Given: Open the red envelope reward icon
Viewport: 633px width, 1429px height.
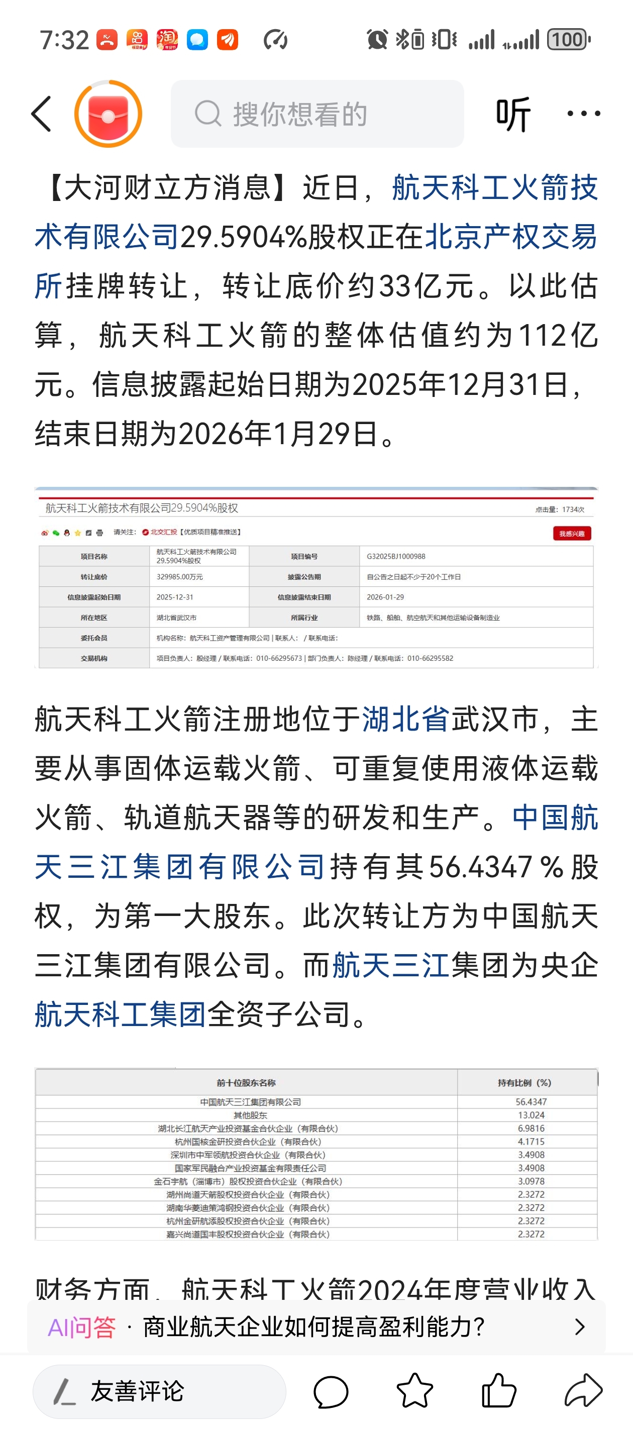Looking at the screenshot, I should 108,114.
